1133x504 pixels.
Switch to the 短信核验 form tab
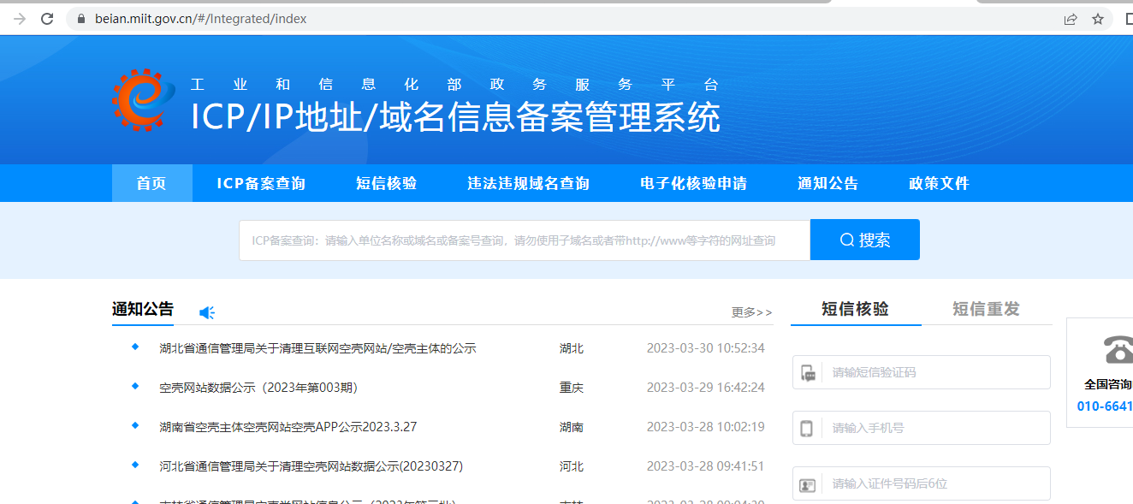tap(856, 309)
